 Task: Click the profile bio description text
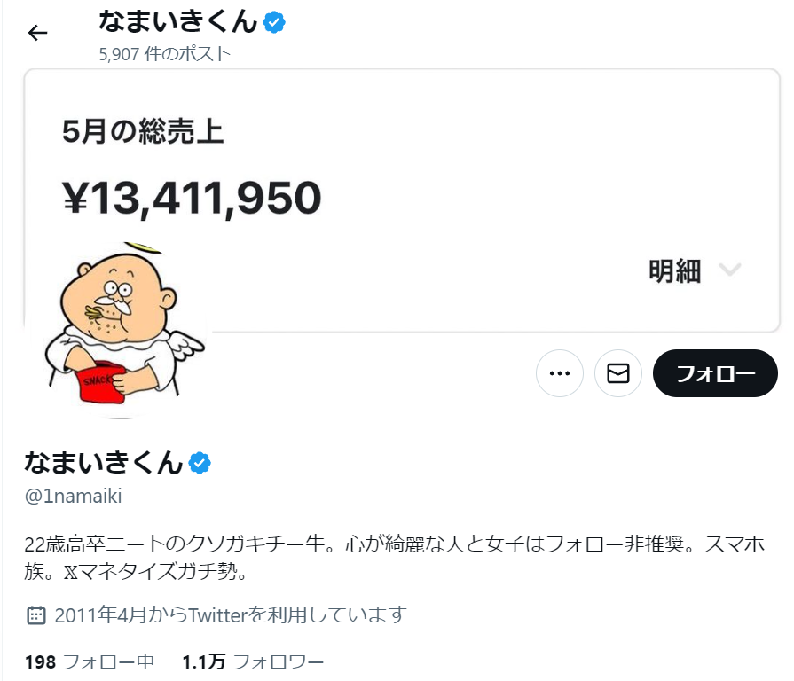pyautogui.click(x=395, y=558)
